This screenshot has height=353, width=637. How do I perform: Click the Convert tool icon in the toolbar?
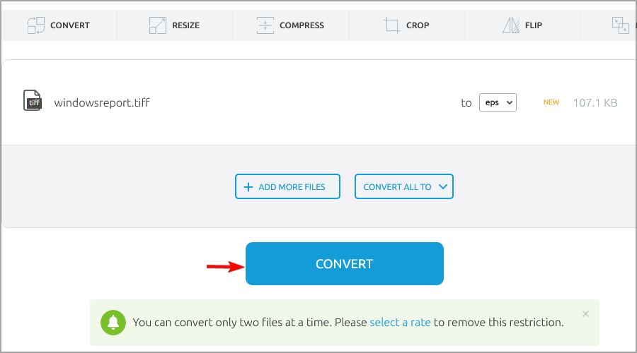36,25
